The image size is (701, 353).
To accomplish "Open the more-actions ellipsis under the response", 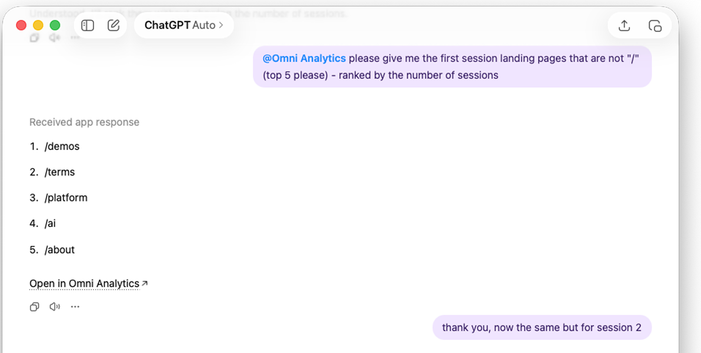I will tap(75, 307).
